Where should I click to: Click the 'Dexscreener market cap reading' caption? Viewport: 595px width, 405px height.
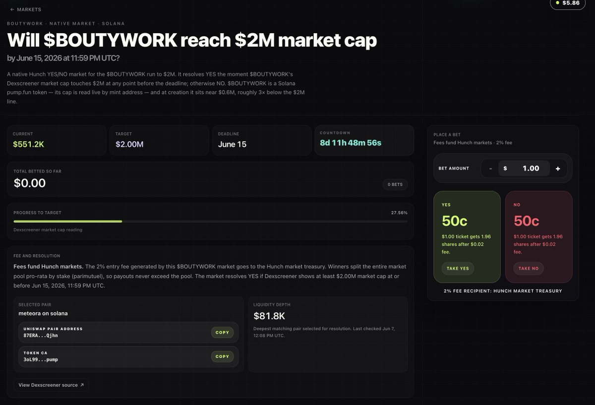tap(48, 230)
